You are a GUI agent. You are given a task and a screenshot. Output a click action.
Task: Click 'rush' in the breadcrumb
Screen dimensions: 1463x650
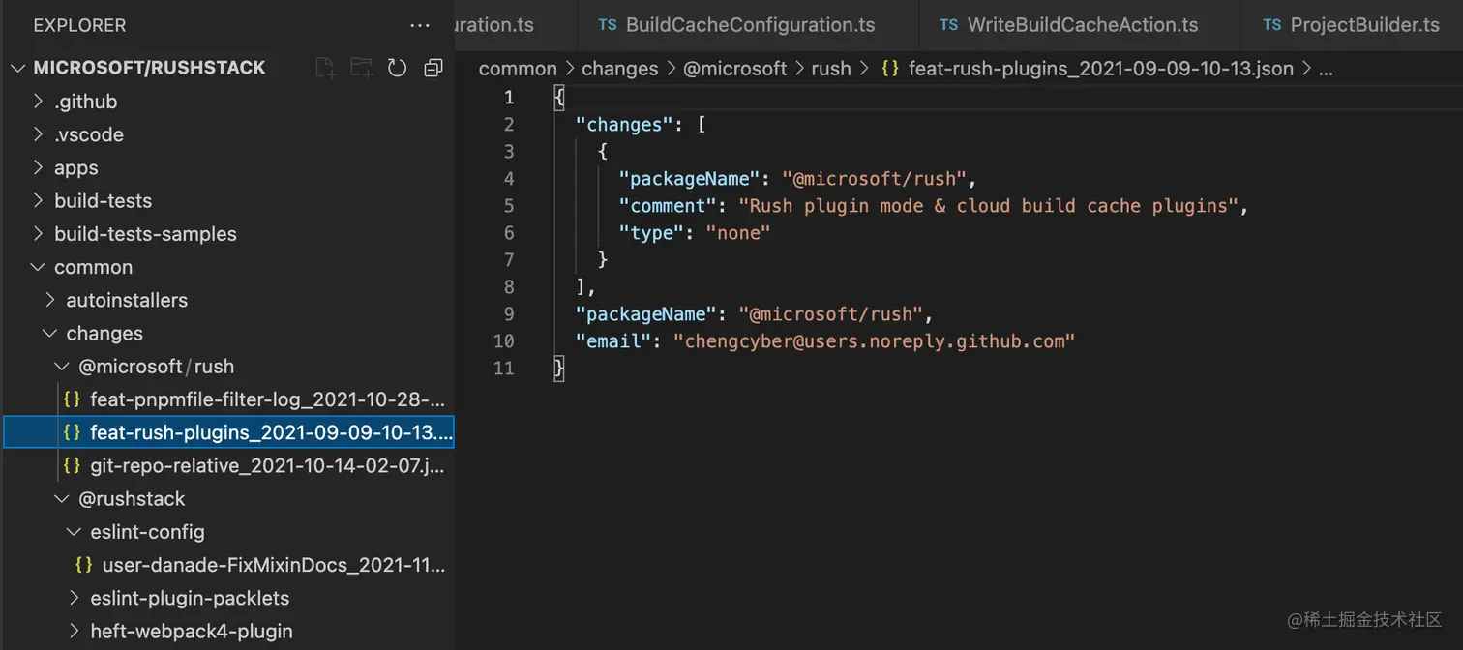831,69
